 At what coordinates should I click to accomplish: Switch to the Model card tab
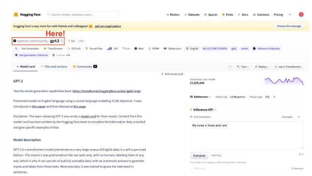25,67
